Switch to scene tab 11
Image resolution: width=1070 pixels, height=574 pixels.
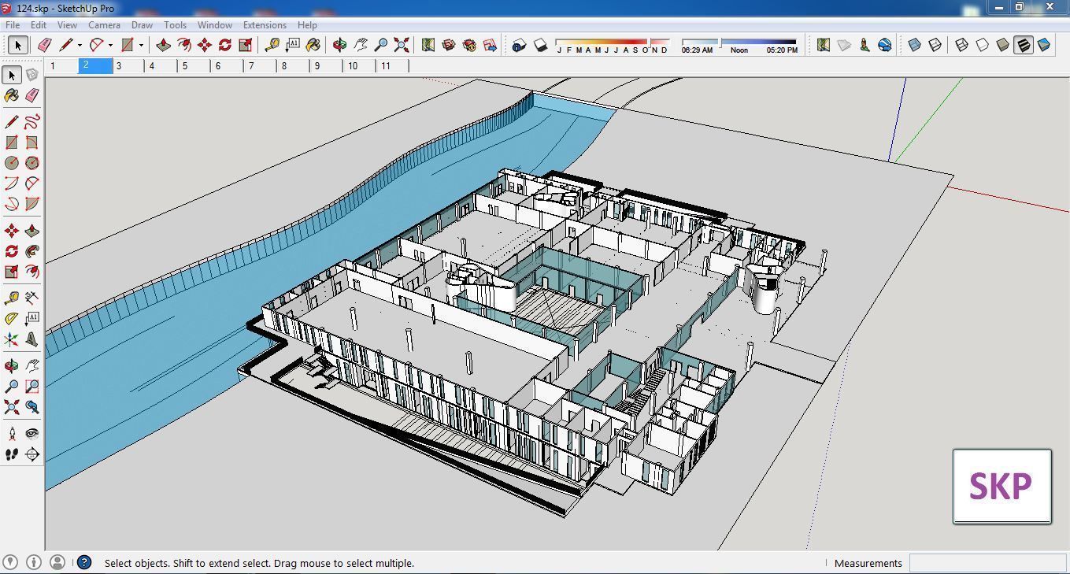click(x=393, y=66)
